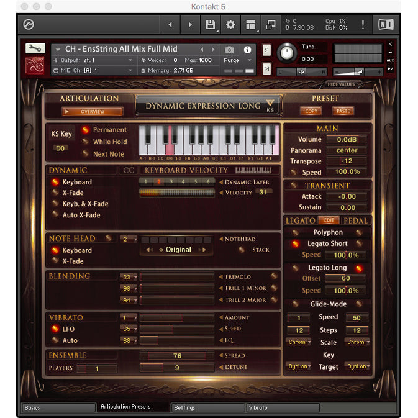The width and height of the screenshot is (418, 418).
Task: Open the Kontakt logo menu
Action: pos(29,24)
